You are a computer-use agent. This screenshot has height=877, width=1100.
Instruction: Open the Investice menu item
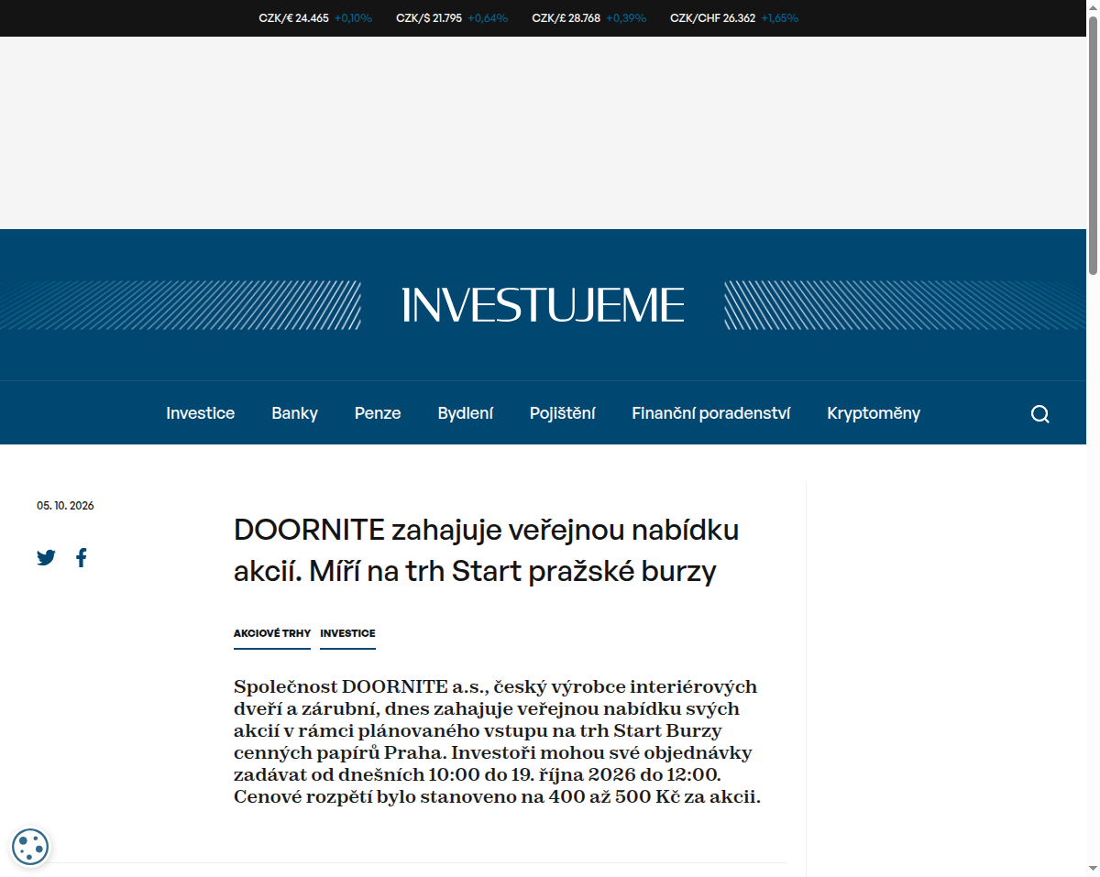coord(200,413)
